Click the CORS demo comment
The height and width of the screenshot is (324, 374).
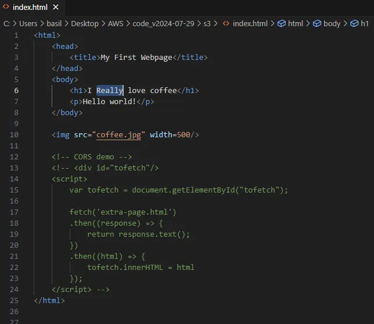point(92,156)
